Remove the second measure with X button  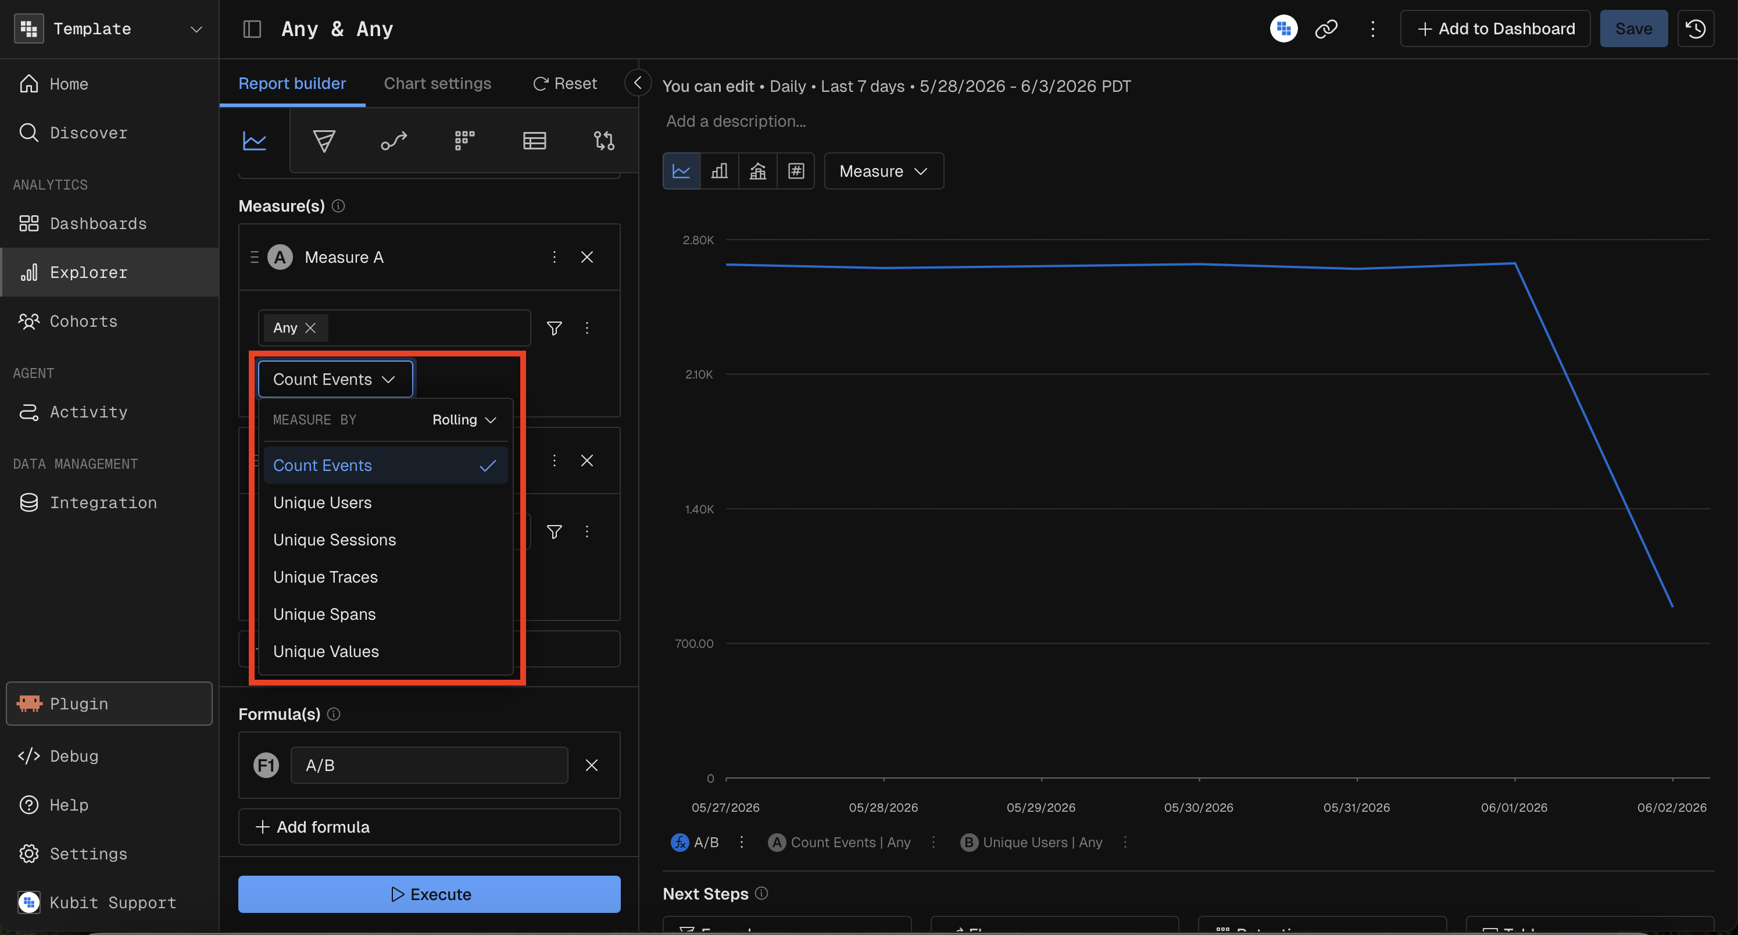point(587,461)
